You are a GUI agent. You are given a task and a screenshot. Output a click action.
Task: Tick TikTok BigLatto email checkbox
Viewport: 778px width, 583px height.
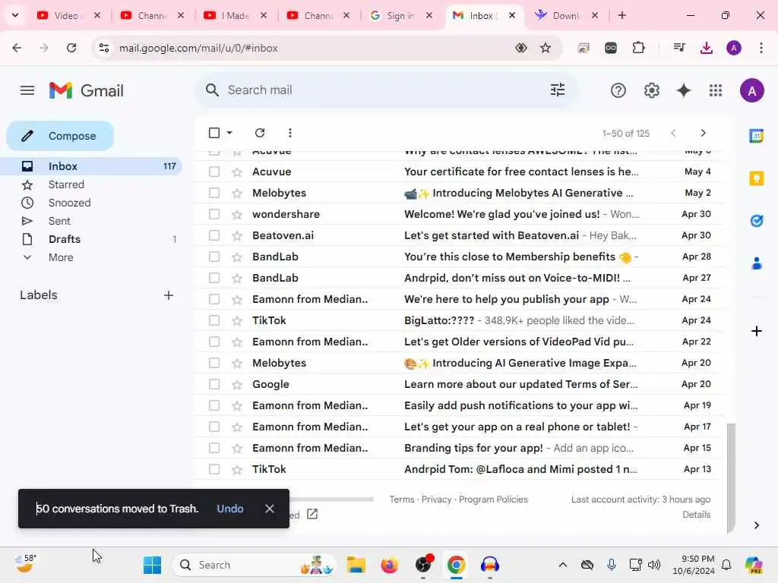(213, 320)
